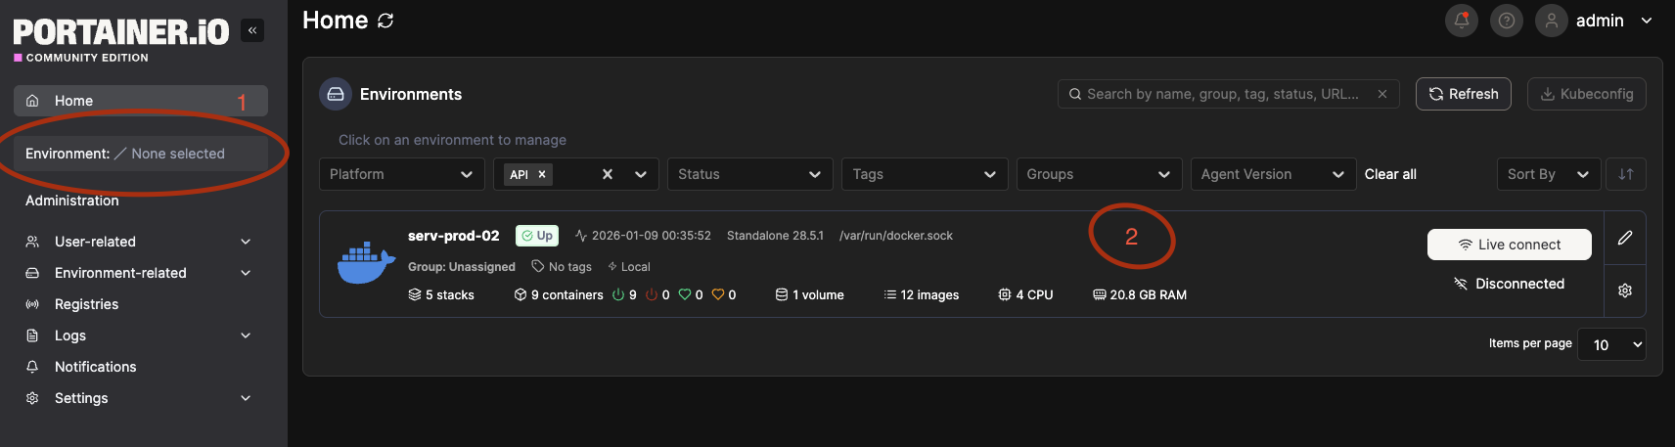Click the 12 images text
This screenshot has height=447, width=1675.
(x=929, y=294)
